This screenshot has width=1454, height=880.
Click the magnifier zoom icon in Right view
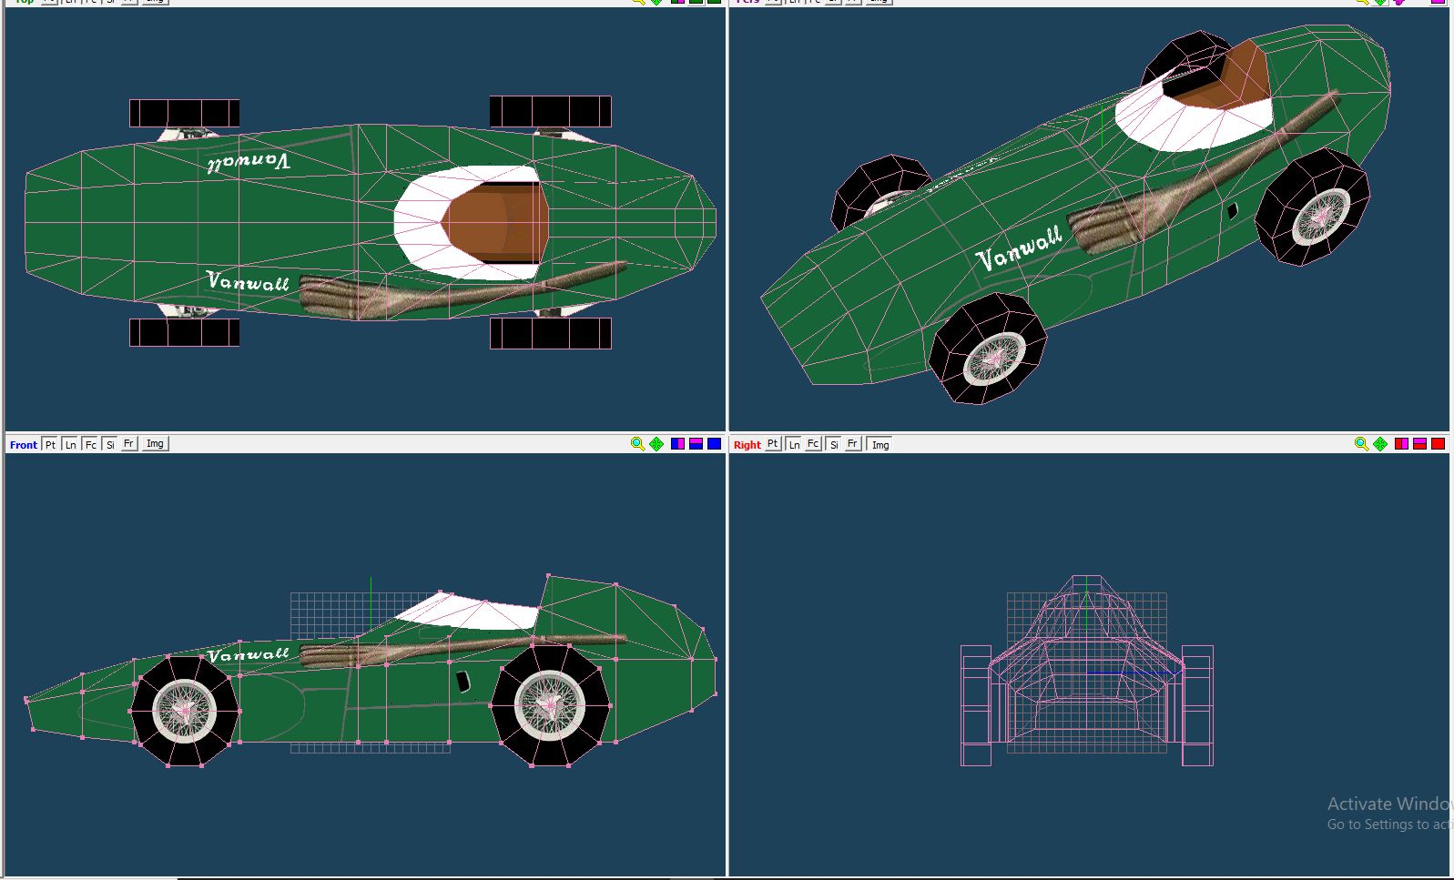click(1361, 444)
